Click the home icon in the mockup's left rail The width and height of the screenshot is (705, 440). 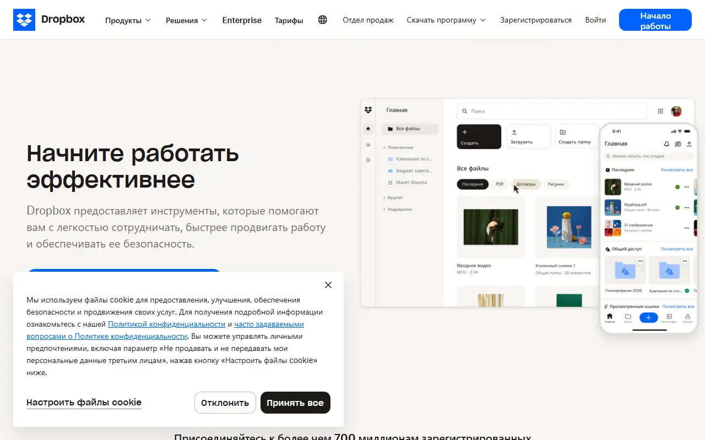368,129
